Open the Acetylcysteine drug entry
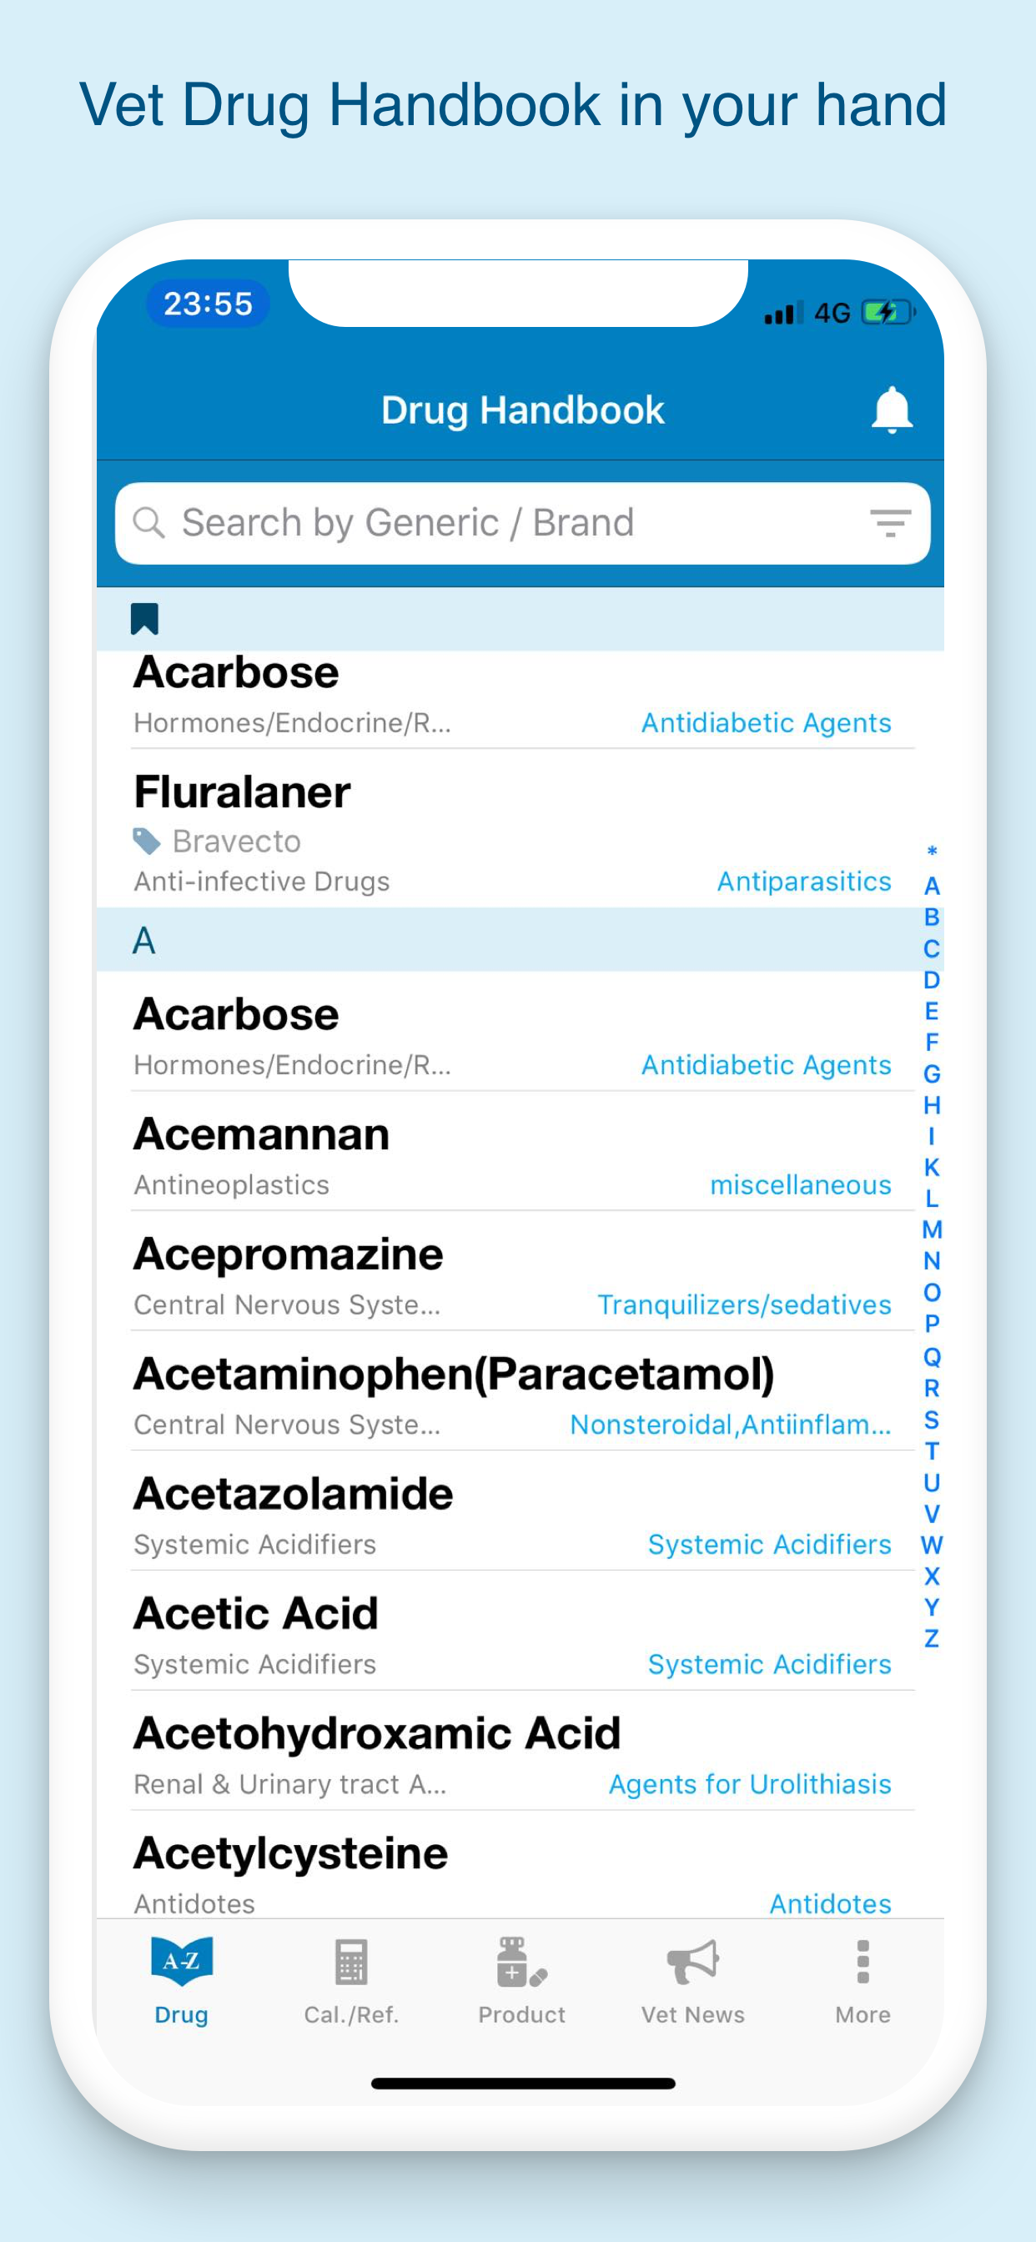 click(290, 1851)
